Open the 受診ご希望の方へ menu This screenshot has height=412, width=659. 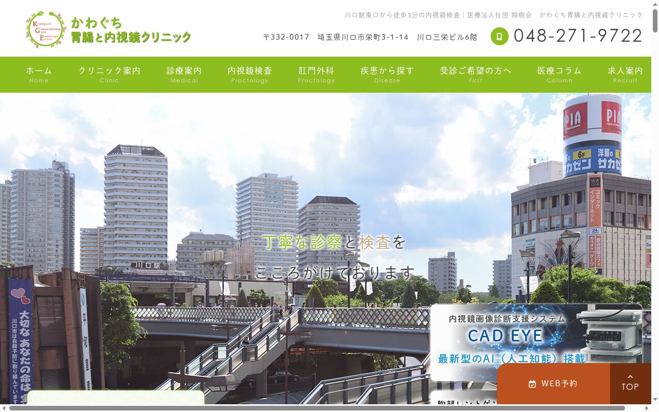pos(476,75)
